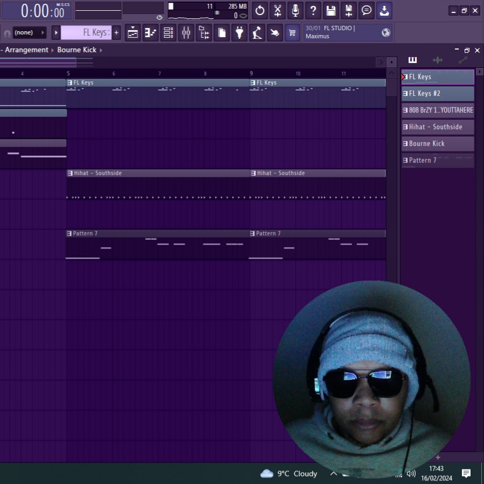Viewport: 484px width, 484px height.
Task: Select Bourne Kick in the picker
Action: [438, 144]
